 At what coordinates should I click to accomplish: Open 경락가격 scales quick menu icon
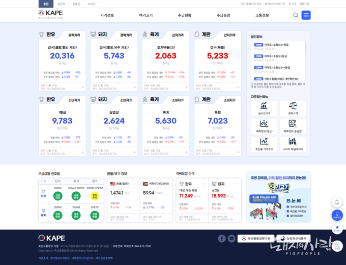pos(293,107)
